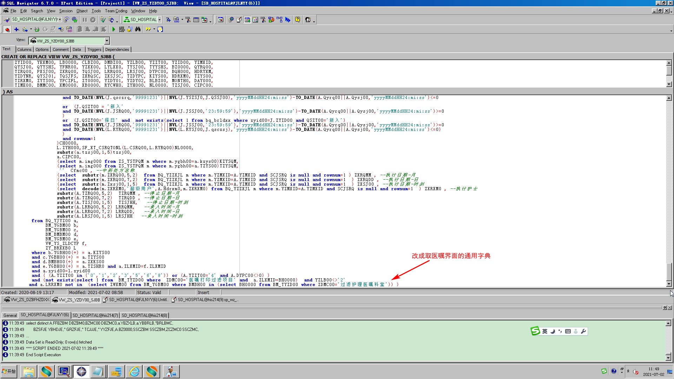Viewport: 674px width, 379px height.
Task: Expand the VW_ZS_YZDY00_SJBB view selector
Action: [x=107, y=41]
